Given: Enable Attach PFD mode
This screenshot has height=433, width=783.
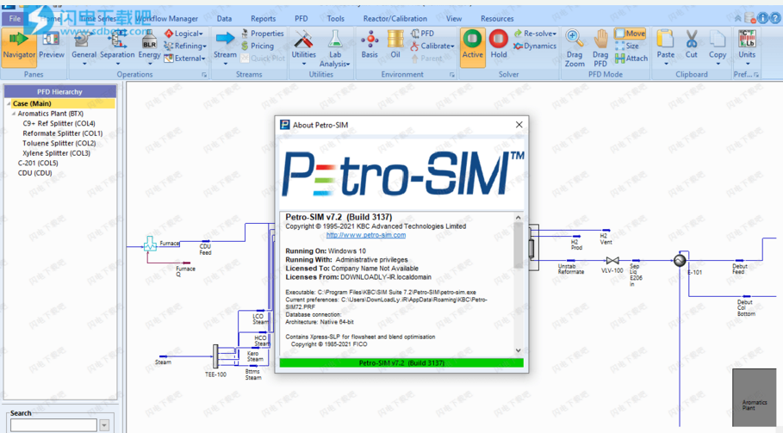Looking at the screenshot, I should pos(631,59).
